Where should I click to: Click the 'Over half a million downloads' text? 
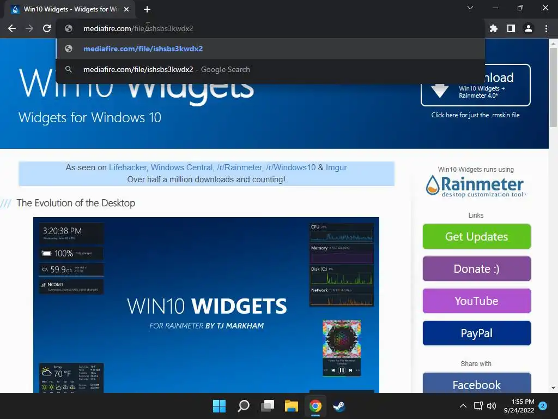(x=207, y=179)
